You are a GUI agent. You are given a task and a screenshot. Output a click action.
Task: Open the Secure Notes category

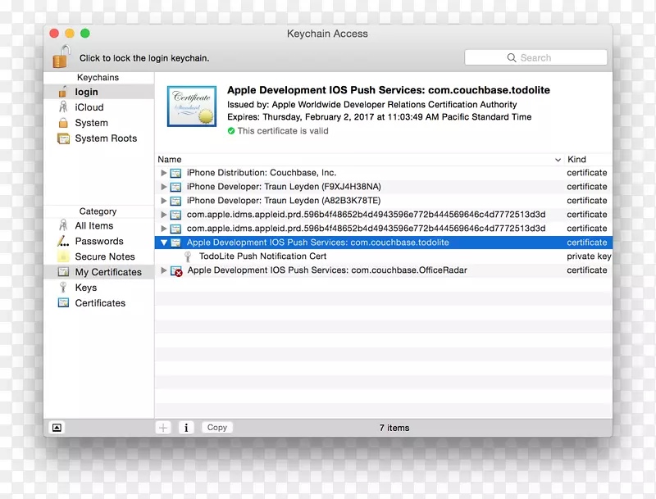pyautogui.click(x=104, y=256)
